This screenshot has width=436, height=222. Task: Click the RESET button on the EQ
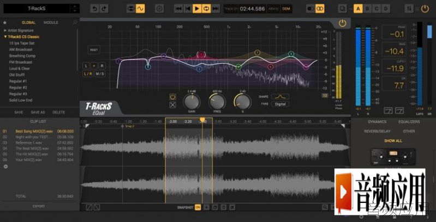pos(94,50)
